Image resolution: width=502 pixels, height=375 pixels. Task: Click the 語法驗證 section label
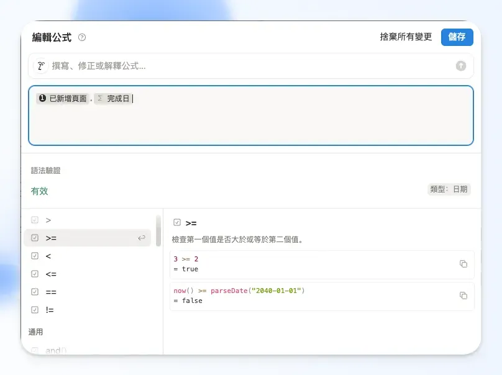point(46,171)
